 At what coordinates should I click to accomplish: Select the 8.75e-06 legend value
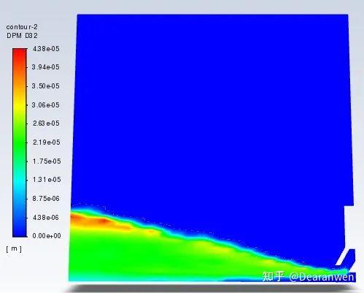(46, 199)
